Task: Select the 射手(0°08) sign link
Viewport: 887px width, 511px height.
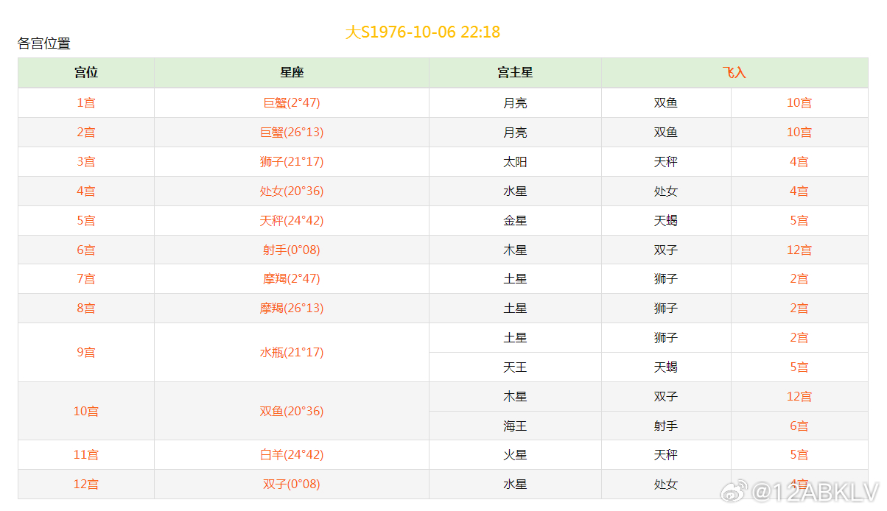Action: (292, 250)
